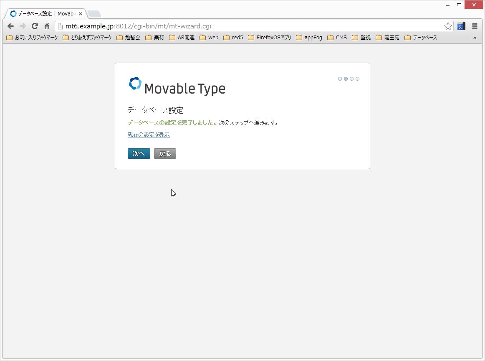485x361 pixels.
Task: Open the red5 bookmark folder
Action: (x=233, y=38)
